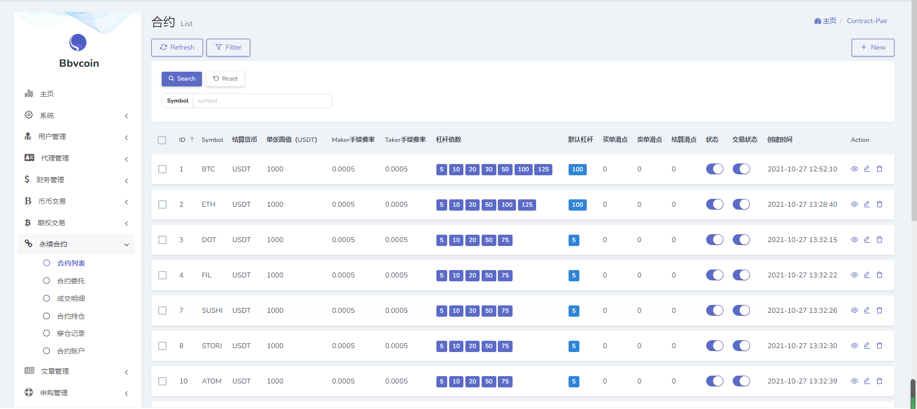Image resolution: width=917 pixels, height=409 pixels.
Task: View details of ATOM contract row
Action: (855, 381)
